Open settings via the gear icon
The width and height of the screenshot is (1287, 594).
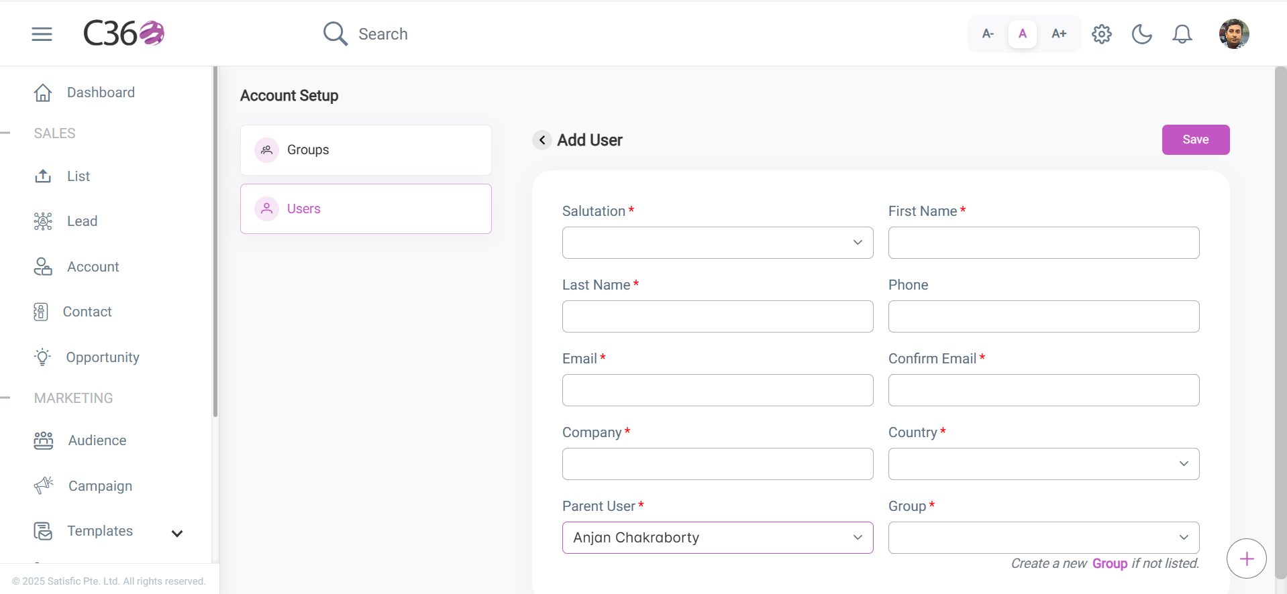pos(1102,34)
